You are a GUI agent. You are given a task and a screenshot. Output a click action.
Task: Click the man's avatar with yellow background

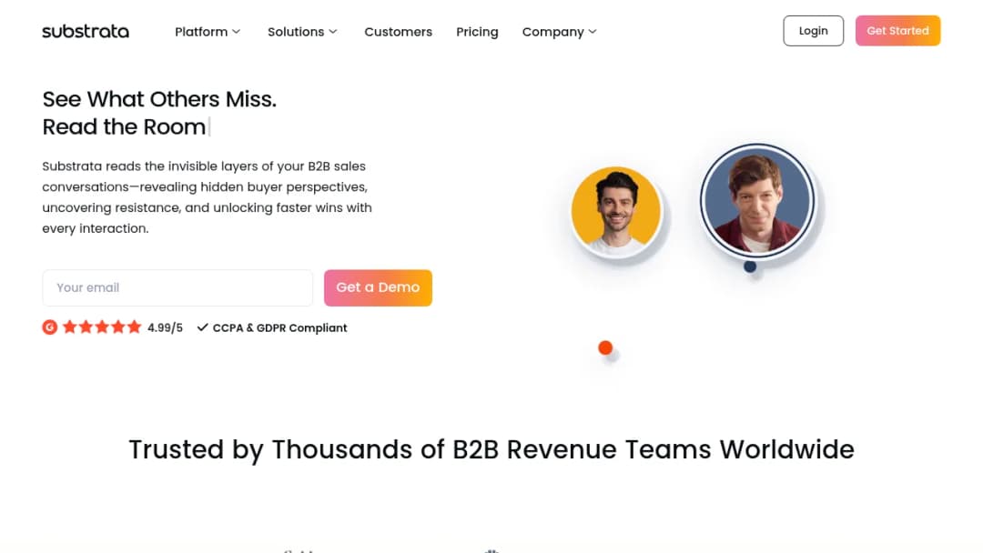tap(615, 210)
